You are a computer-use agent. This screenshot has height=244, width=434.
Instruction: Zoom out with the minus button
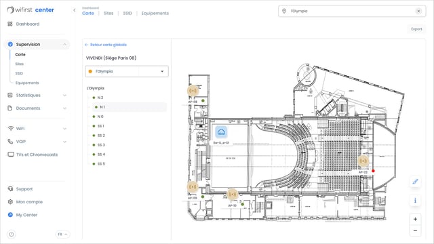tap(415, 230)
